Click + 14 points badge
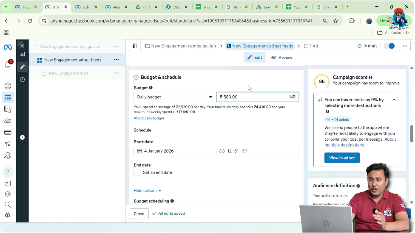Viewport: 415px width, 233px height. pos(338,119)
